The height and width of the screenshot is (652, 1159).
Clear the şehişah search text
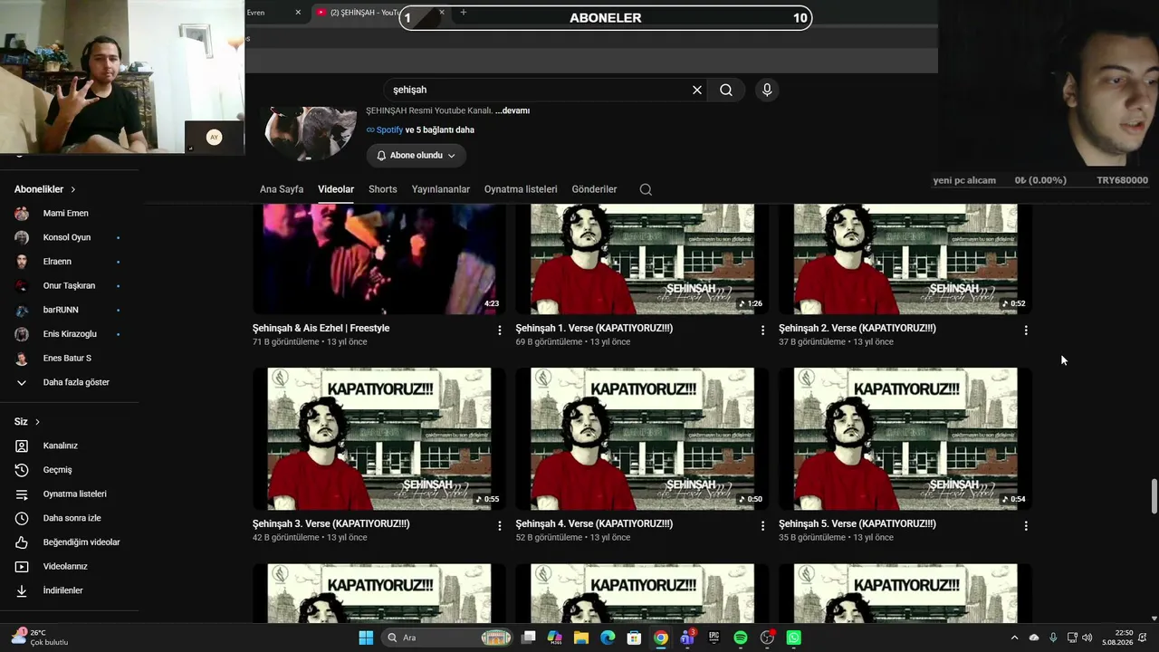(x=697, y=90)
